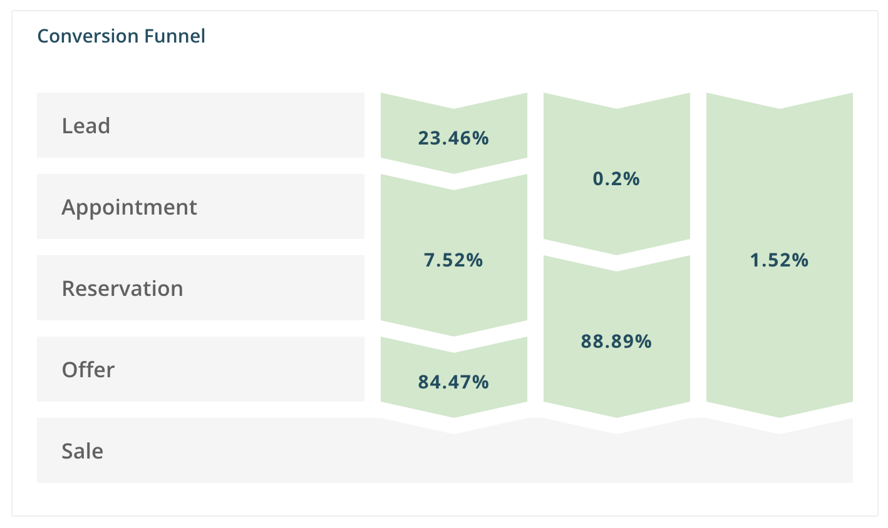Select the Offer stage row
This screenshot has height=528, width=888.
point(200,369)
